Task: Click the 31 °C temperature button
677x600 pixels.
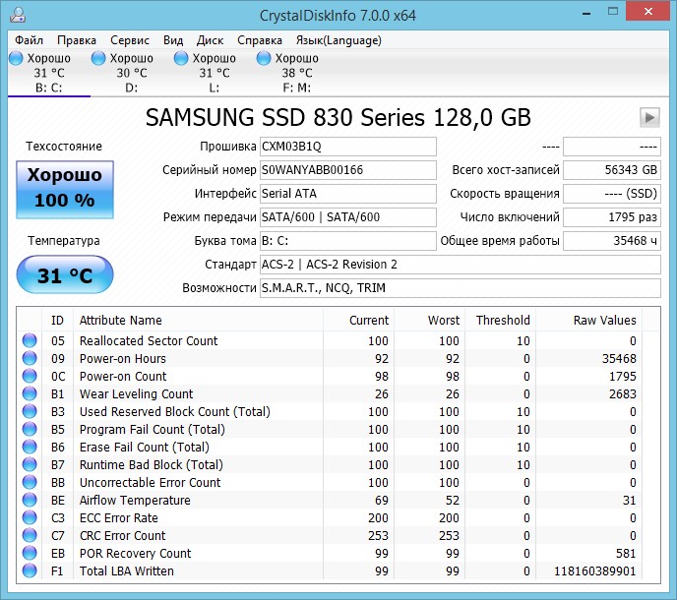Action: point(65,274)
